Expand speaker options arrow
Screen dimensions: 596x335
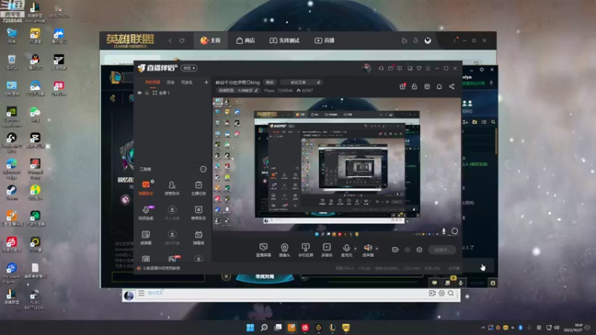377,249
